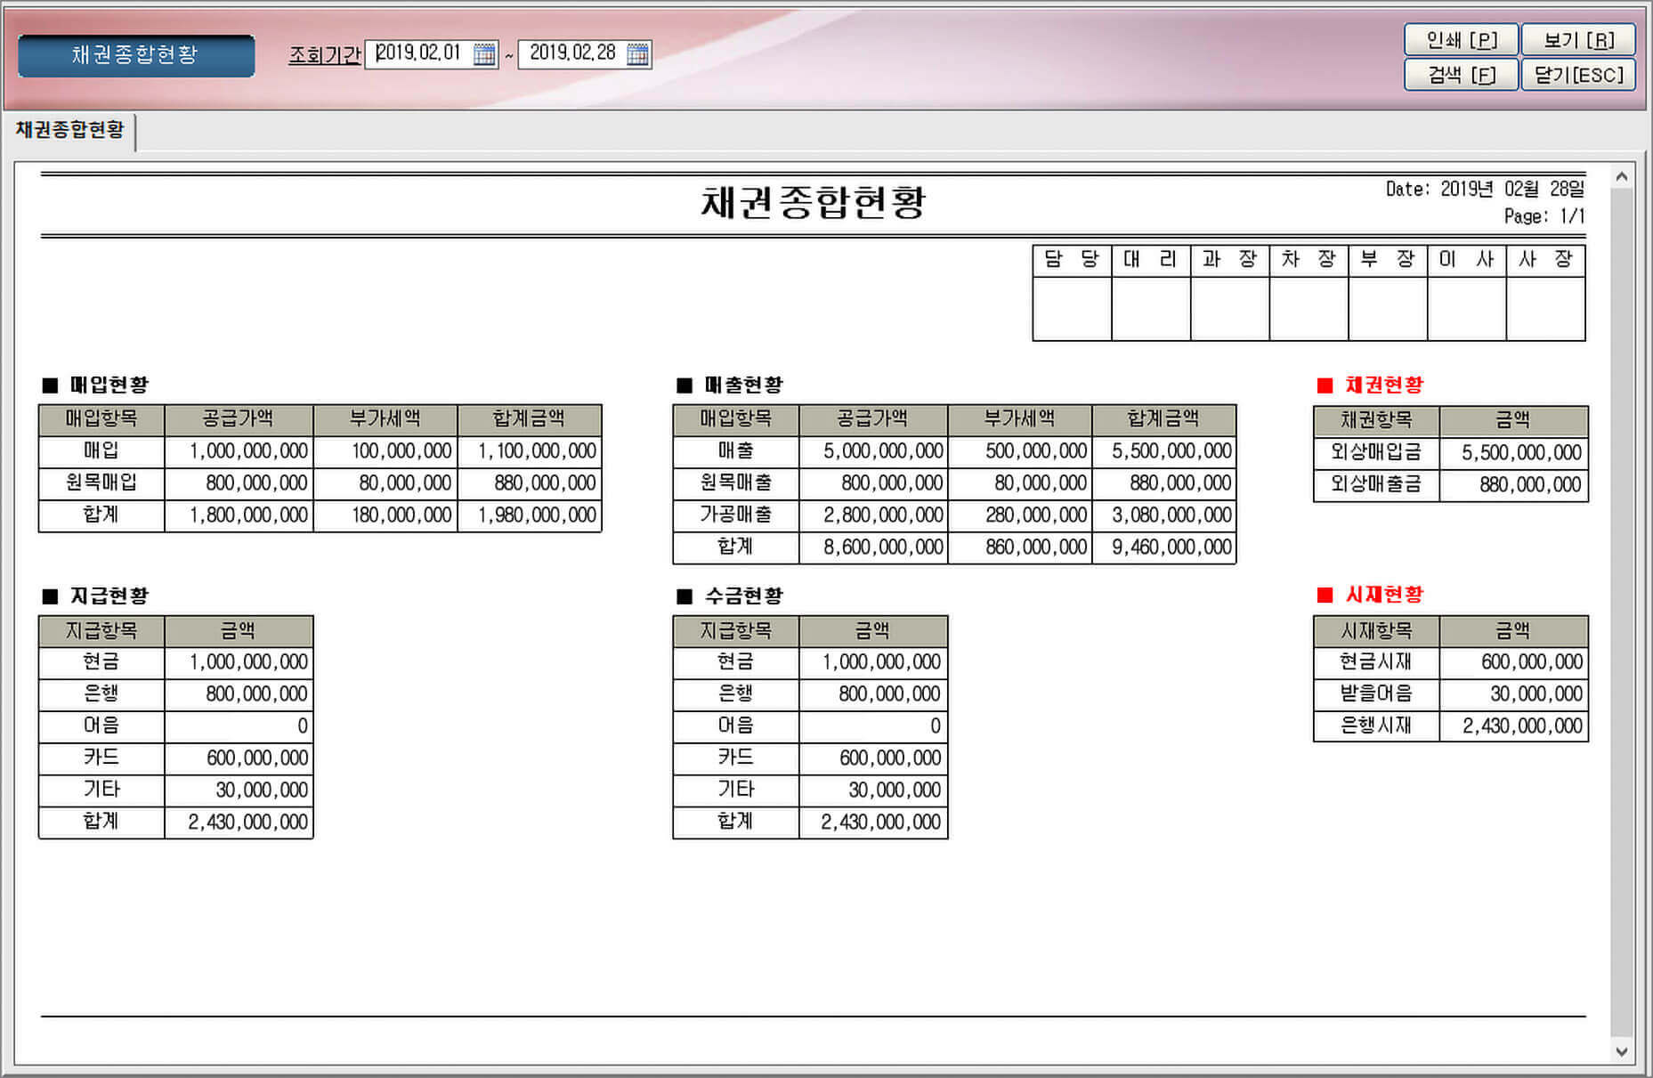This screenshot has height=1078, width=1653.
Task: Click the 원목매입 row label
Action: click(x=101, y=482)
